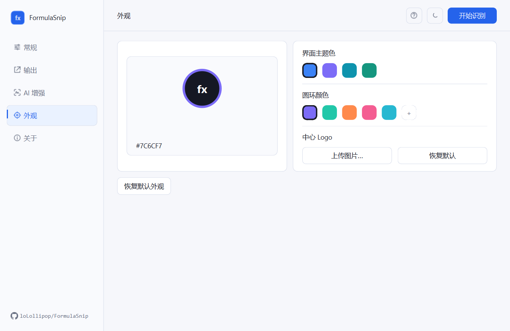510x331 pixels.
Task: Click the FormulaSnip app name text
Action: [x=48, y=18]
